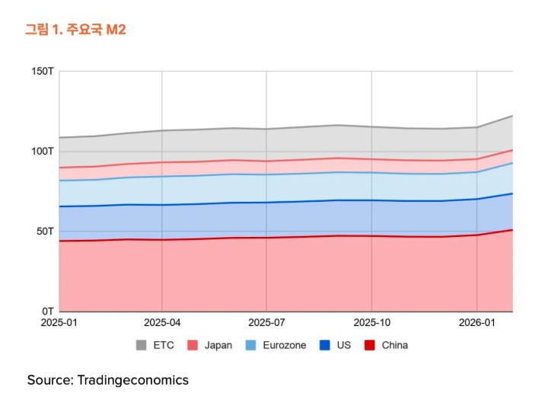Click the red China legend swatch

370,345
